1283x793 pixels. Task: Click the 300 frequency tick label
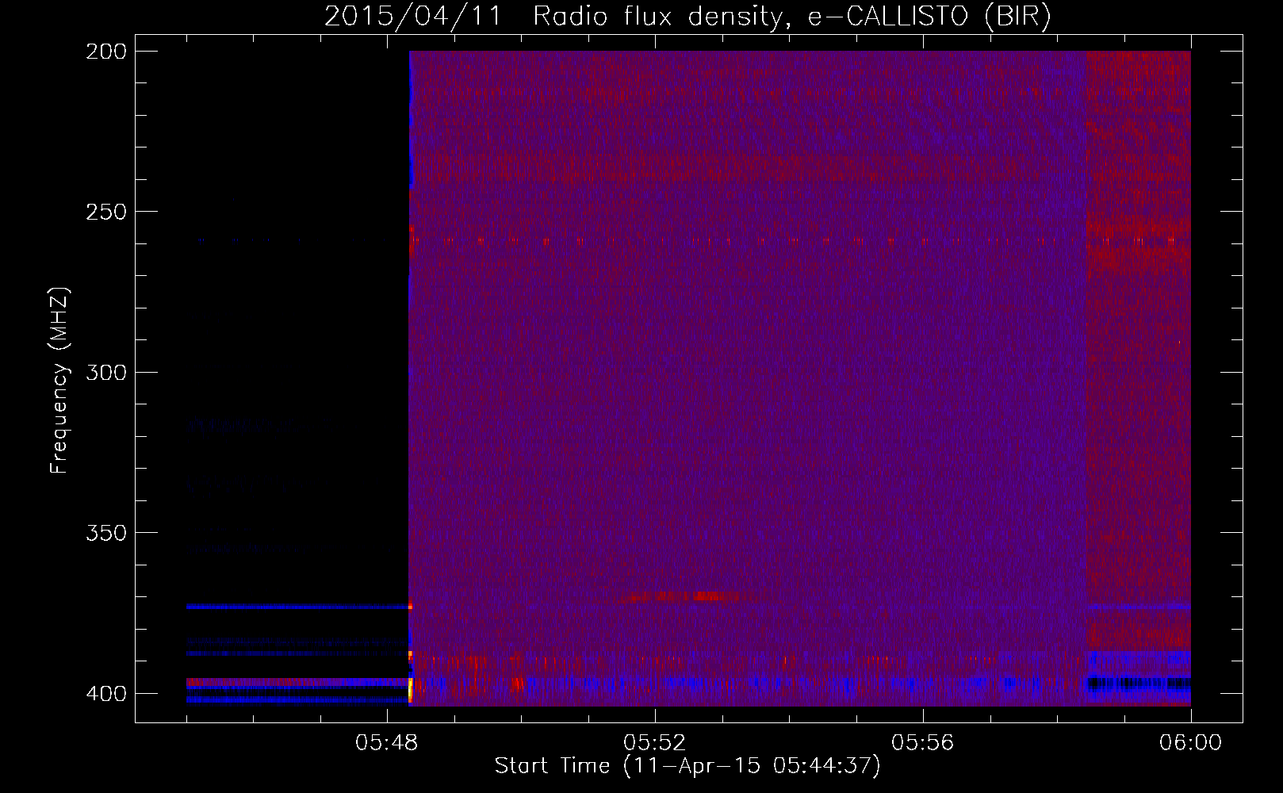(105, 372)
